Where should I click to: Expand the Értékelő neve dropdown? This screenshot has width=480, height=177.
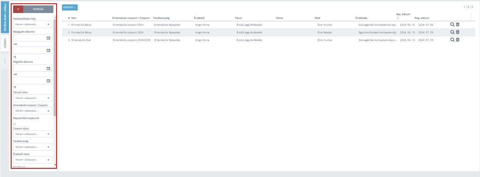(33, 160)
